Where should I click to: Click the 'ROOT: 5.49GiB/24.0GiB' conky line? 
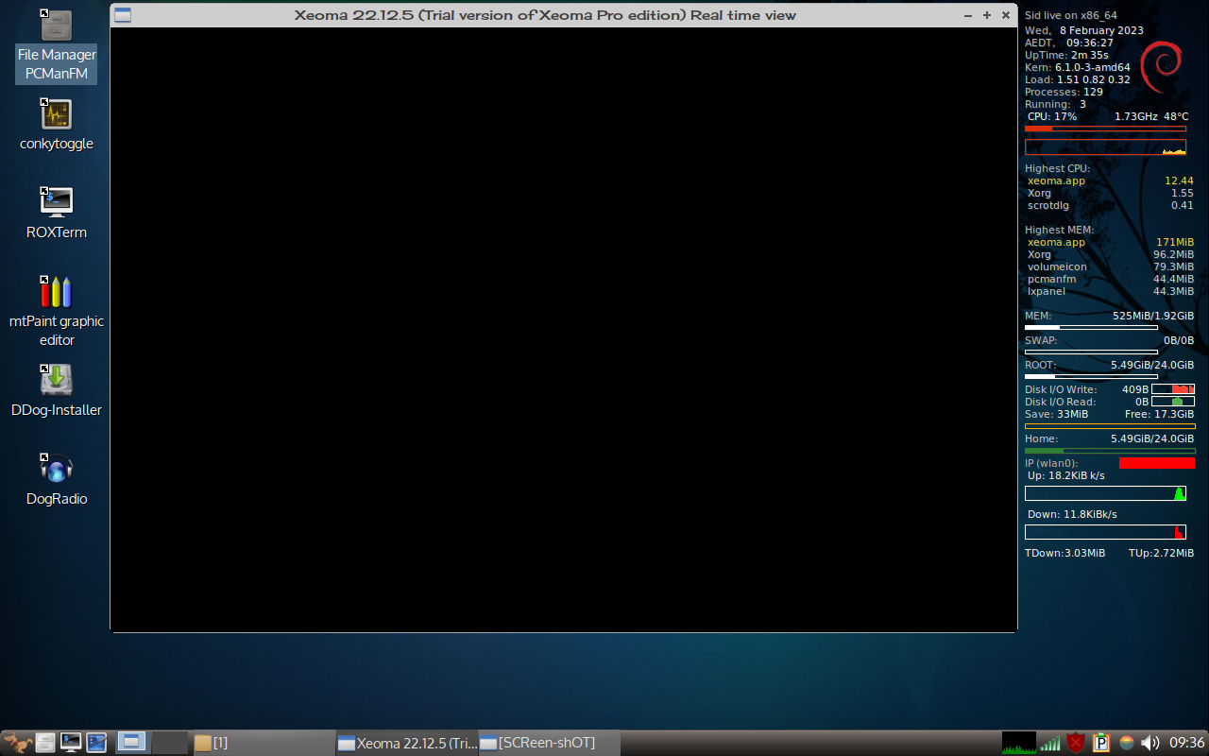pyautogui.click(x=1110, y=365)
